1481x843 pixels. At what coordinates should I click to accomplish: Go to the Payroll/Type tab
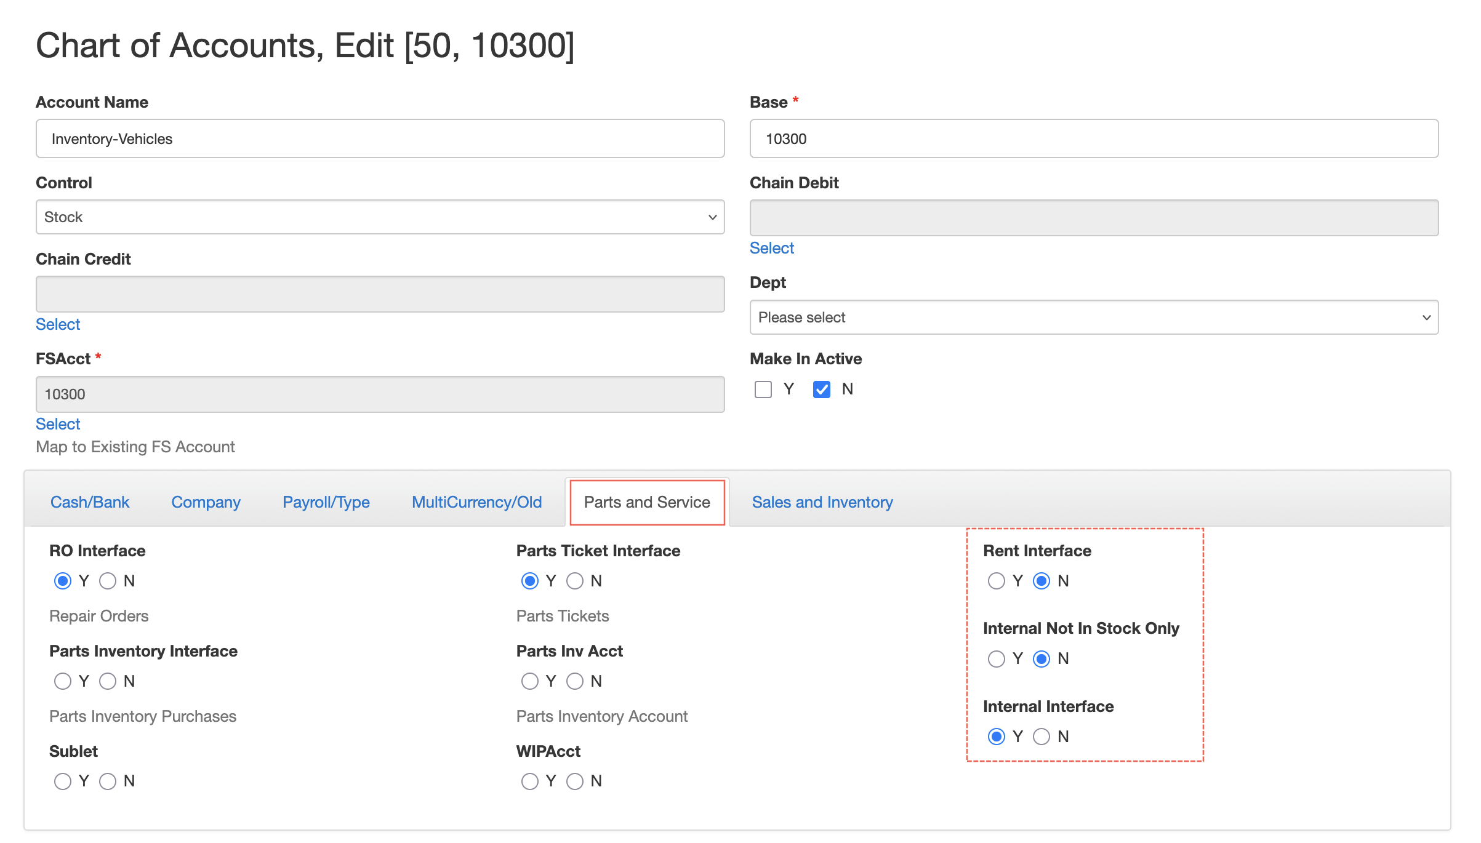(x=326, y=502)
